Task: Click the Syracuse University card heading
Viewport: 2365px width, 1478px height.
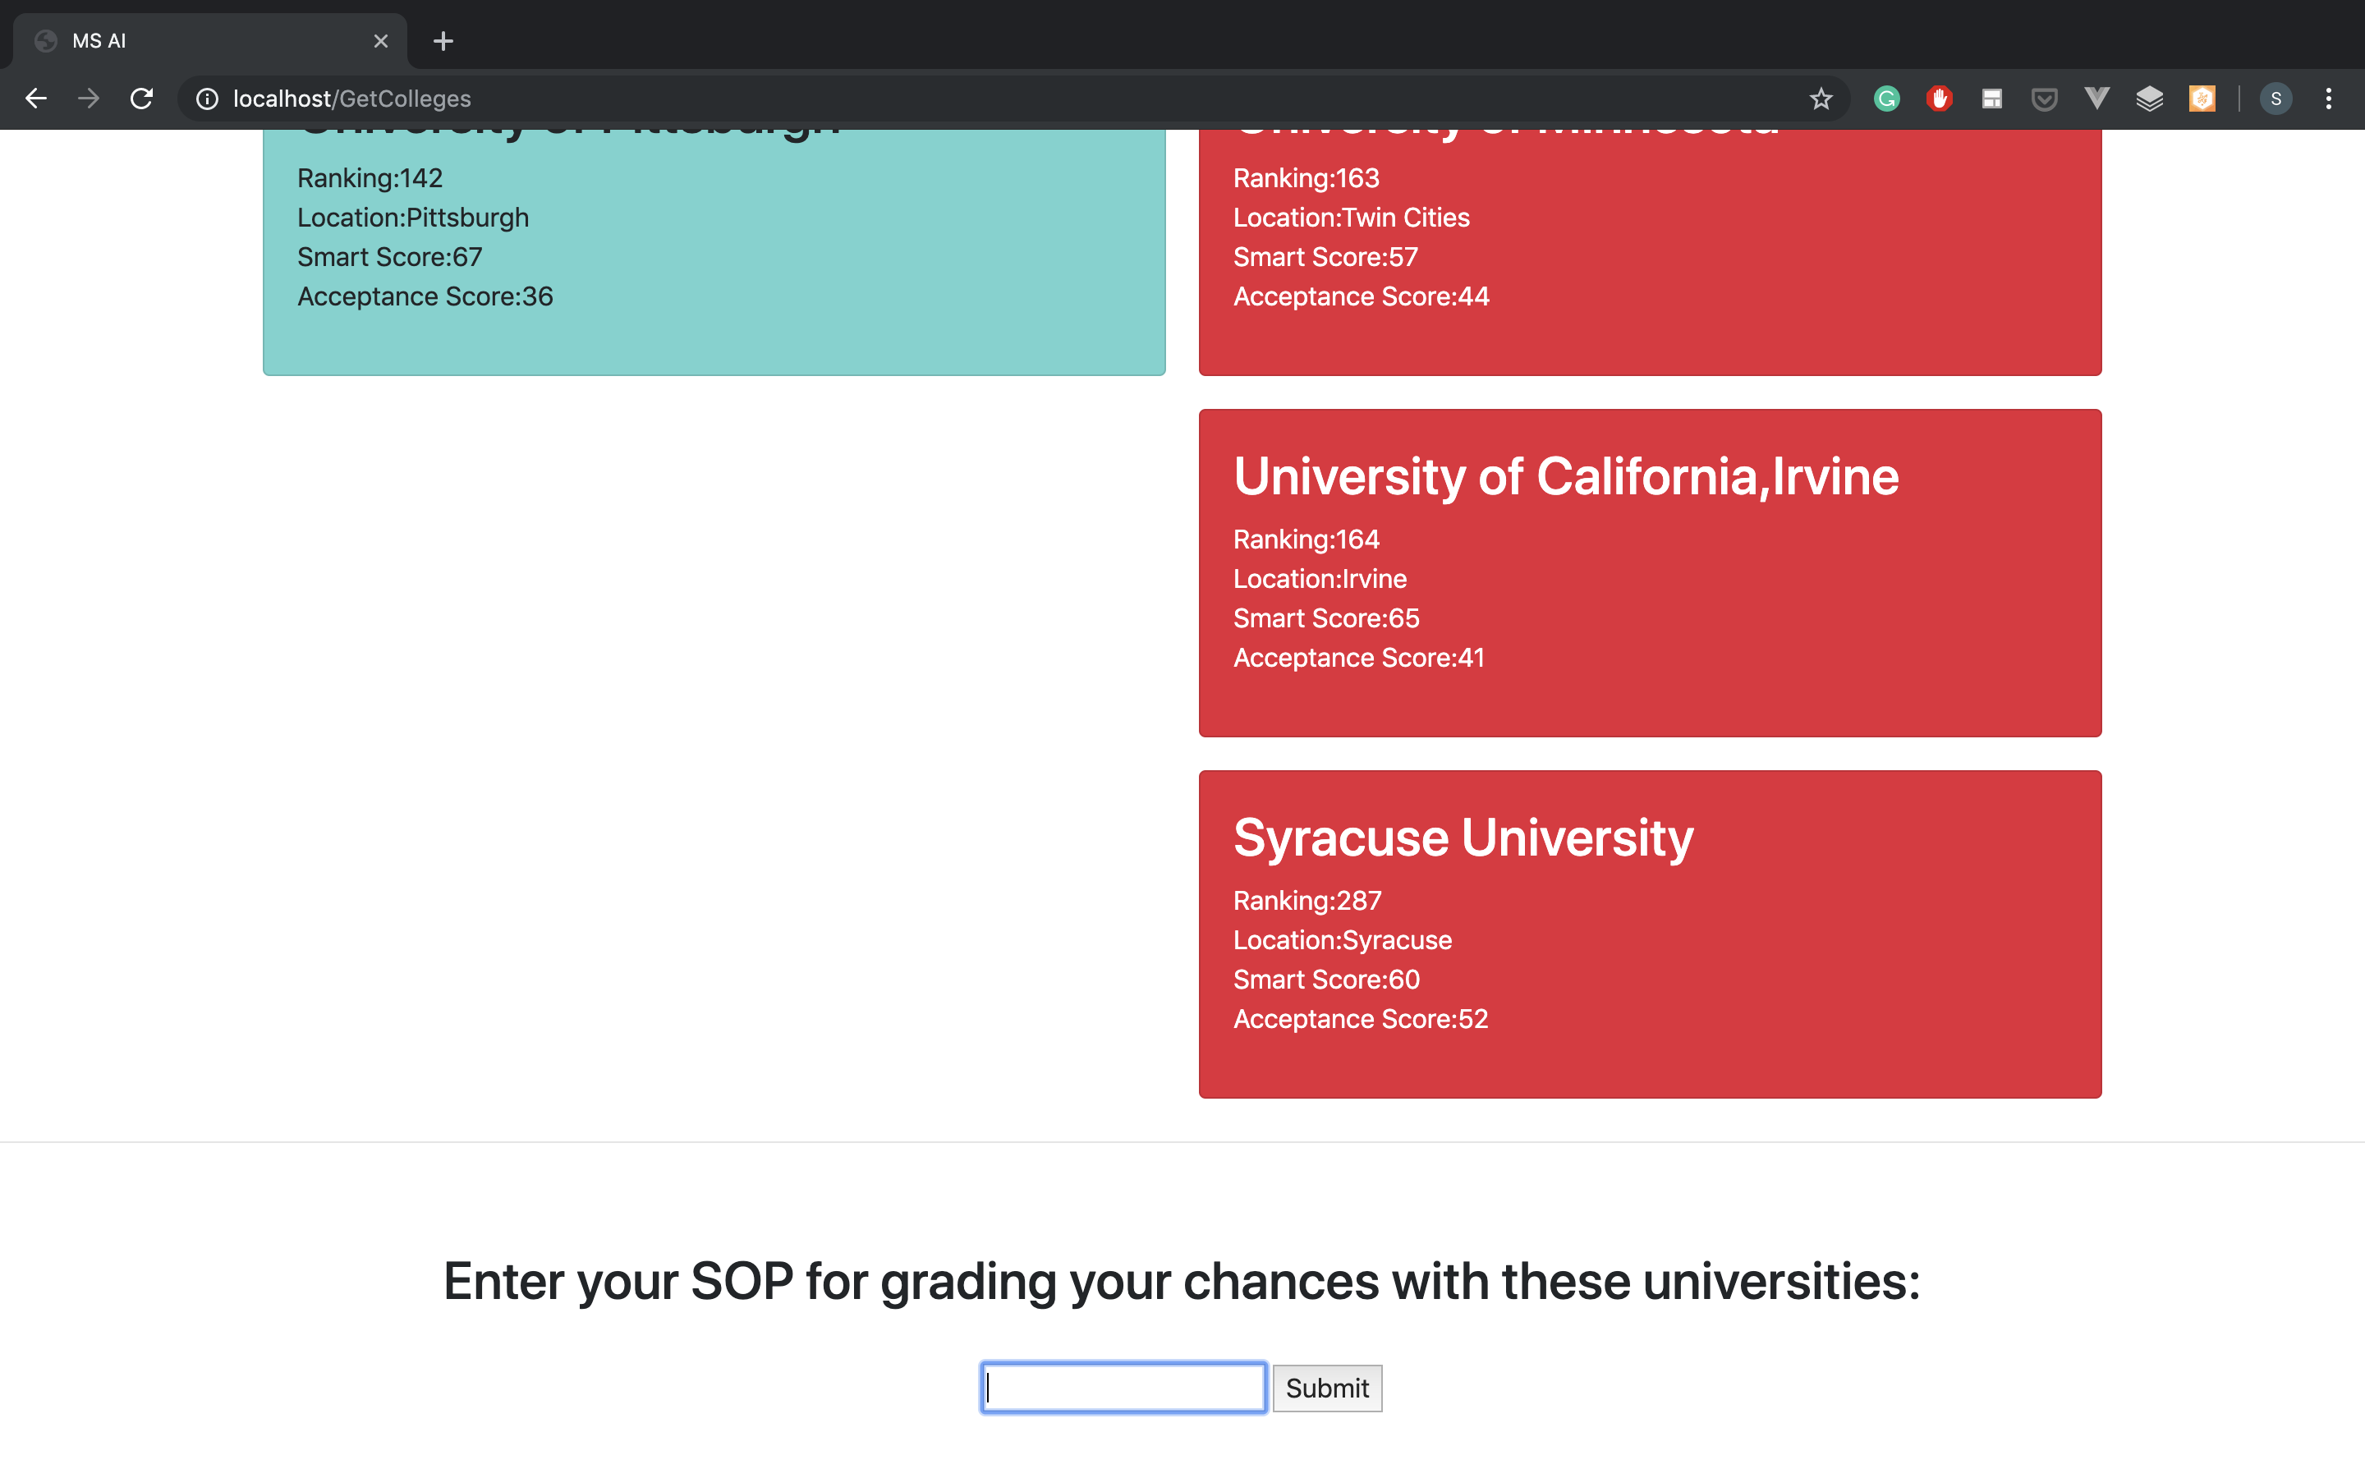Action: [x=1462, y=838]
